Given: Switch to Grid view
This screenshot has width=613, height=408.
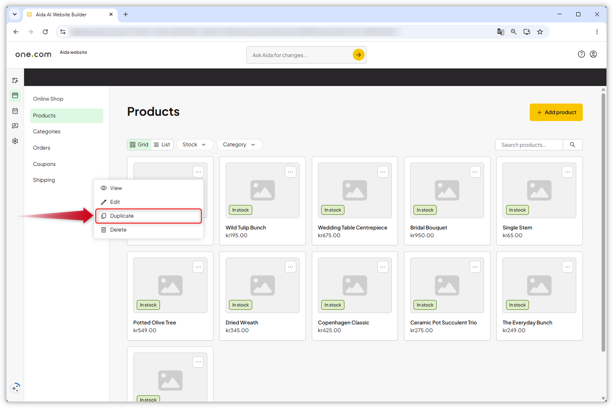Looking at the screenshot, I should click(x=139, y=145).
